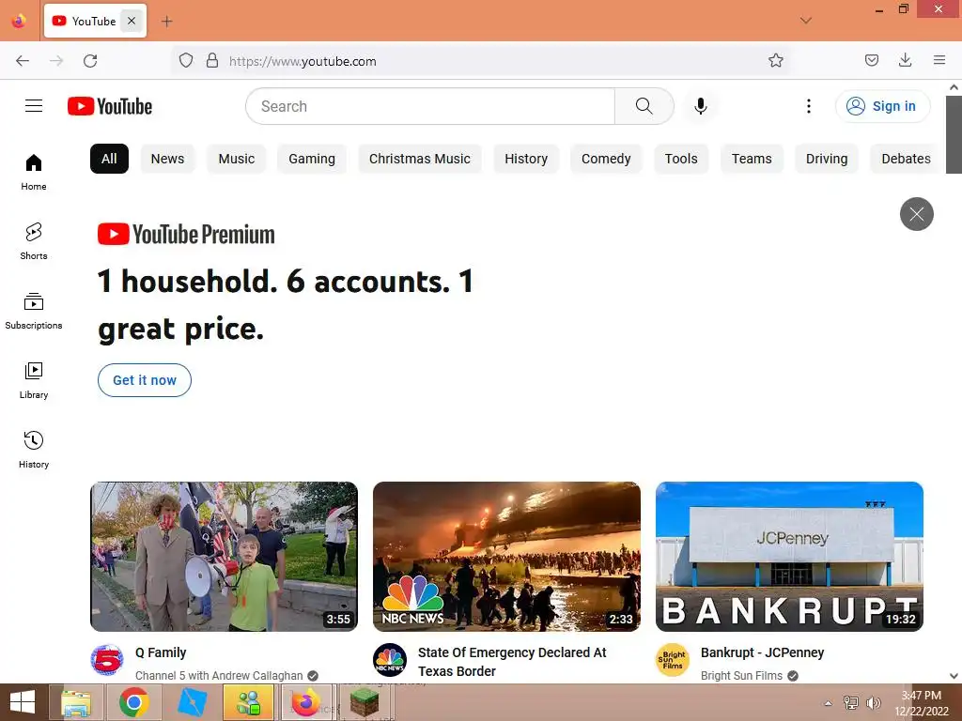Screen dimensions: 962x721
Task: Open Library from the sidebar
Action: coord(34,381)
